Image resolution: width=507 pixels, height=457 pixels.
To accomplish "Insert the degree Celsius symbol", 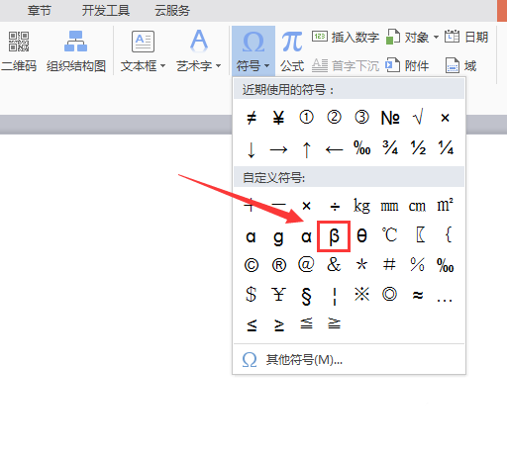I will click(x=389, y=235).
